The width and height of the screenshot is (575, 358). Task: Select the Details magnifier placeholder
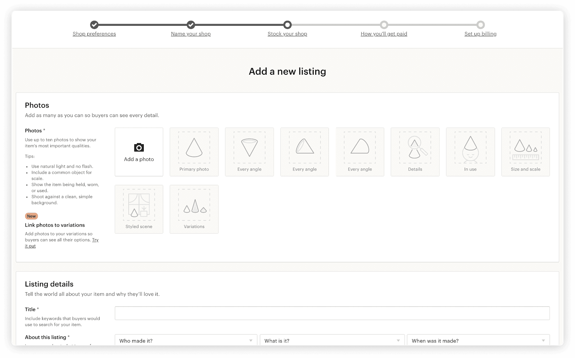415,152
